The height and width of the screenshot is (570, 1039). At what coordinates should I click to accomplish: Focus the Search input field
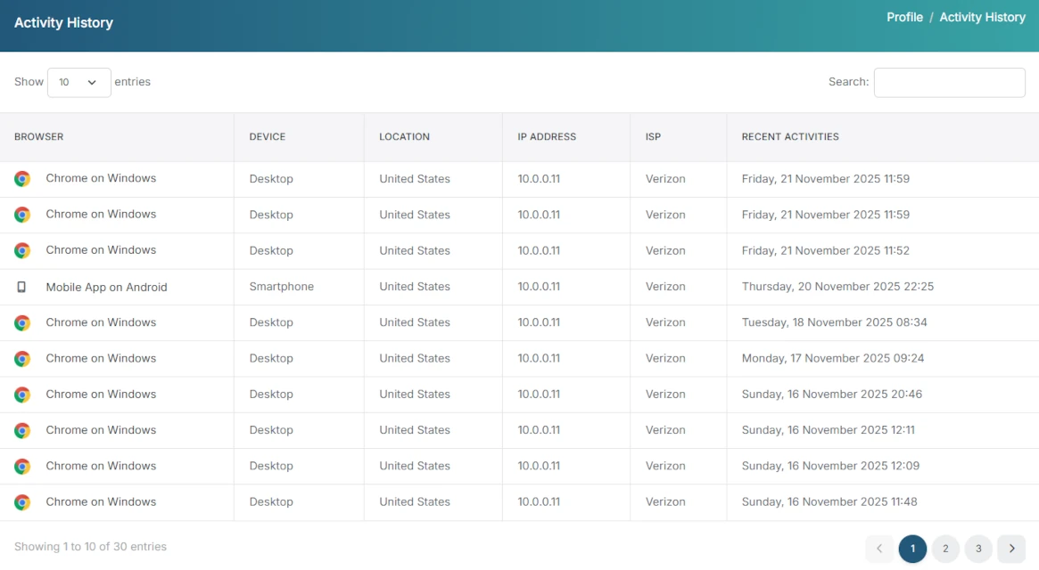point(949,82)
